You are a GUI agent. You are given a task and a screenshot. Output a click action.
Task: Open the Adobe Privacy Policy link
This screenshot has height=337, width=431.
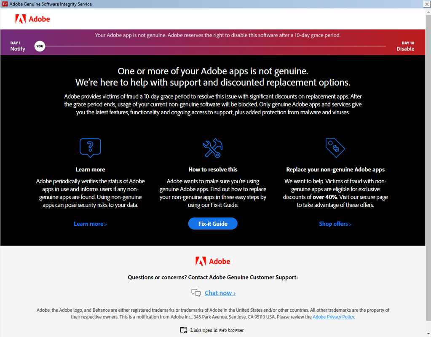[333, 317]
